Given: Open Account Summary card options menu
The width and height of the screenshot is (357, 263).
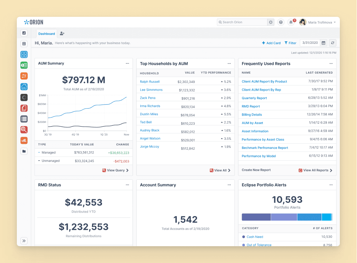Looking at the screenshot, I should tap(229, 185).
